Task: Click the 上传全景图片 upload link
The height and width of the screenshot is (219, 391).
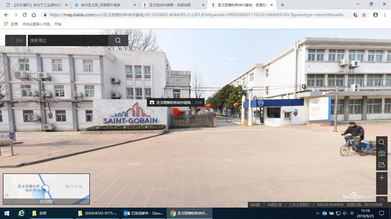Action: [299, 205]
